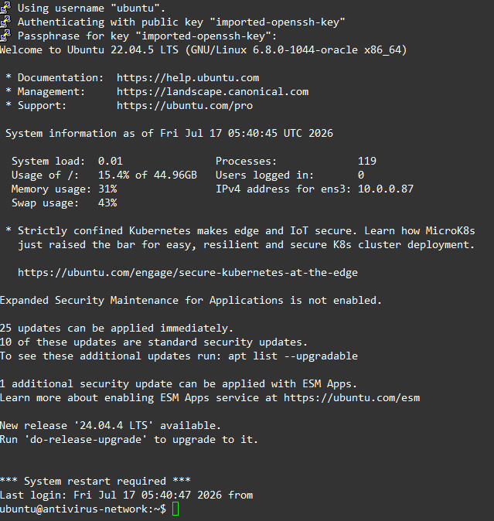
Task: Click the Swap usage 43% value
Action: 107,203
